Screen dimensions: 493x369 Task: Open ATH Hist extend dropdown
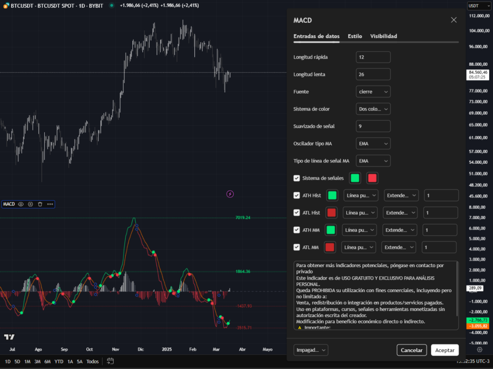tap(401, 196)
